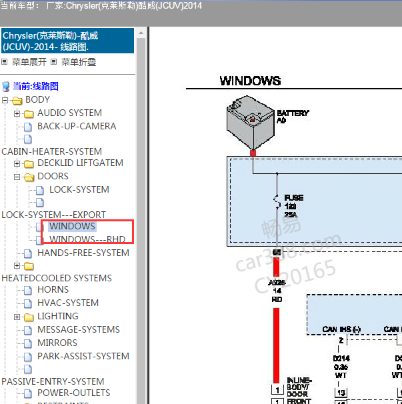Select the DECKLID LIFTGATEM item
Viewport: 402px width, 404px height.
coord(80,163)
